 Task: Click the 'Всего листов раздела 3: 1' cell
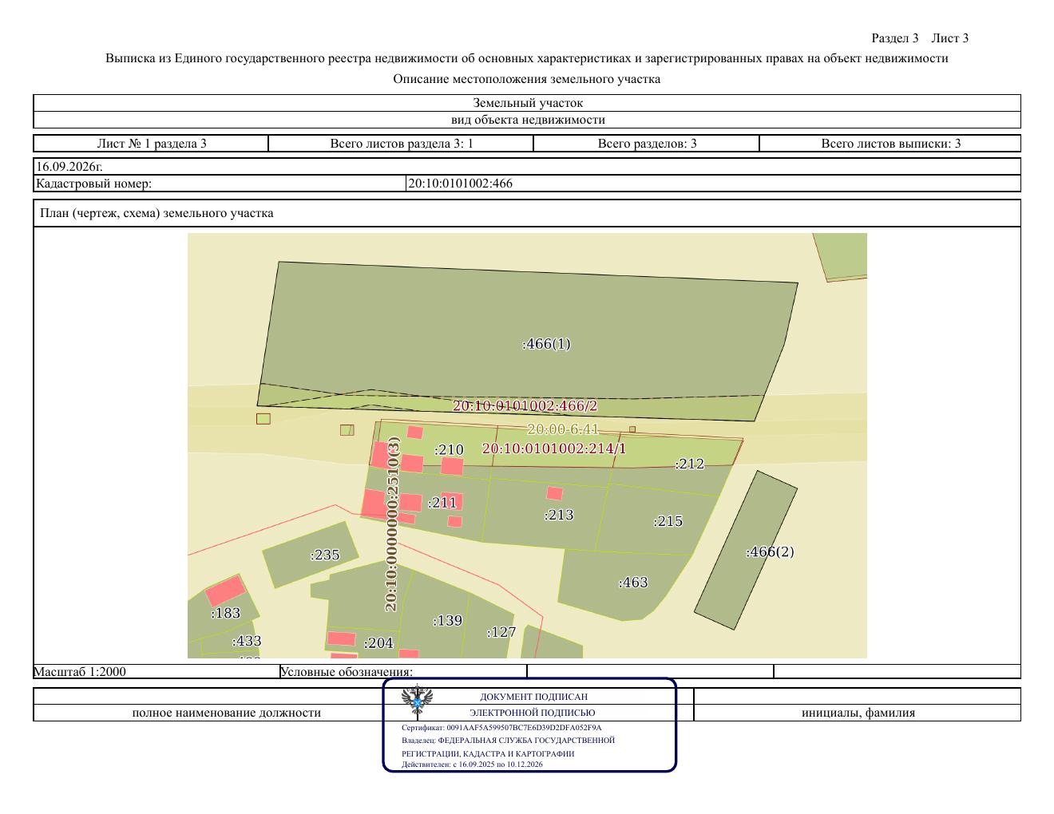(401, 144)
